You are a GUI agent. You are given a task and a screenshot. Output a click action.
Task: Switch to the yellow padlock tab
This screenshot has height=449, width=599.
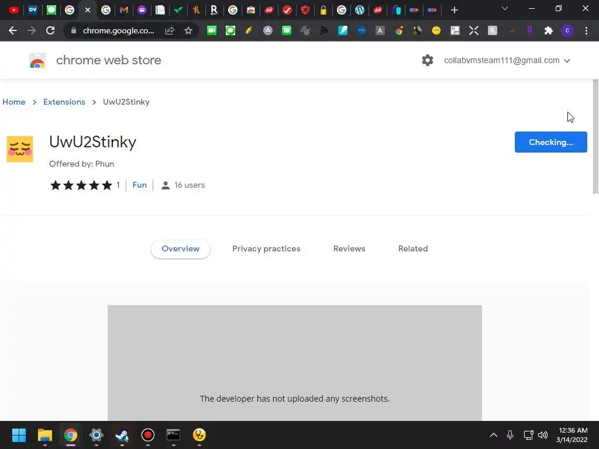[323, 10]
